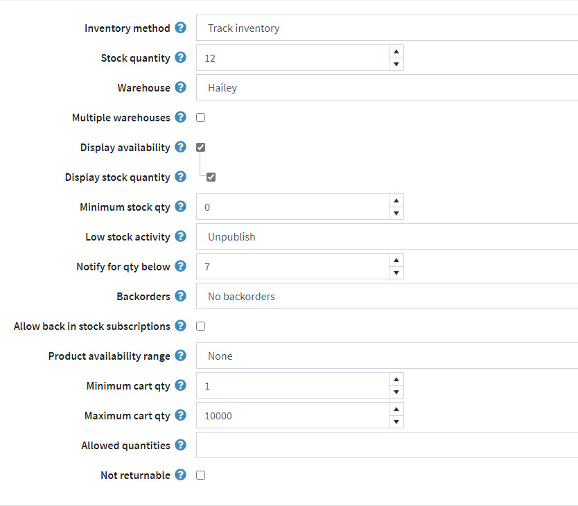
Task: Increase Stock quantity with up arrow
Action: coord(396,51)
